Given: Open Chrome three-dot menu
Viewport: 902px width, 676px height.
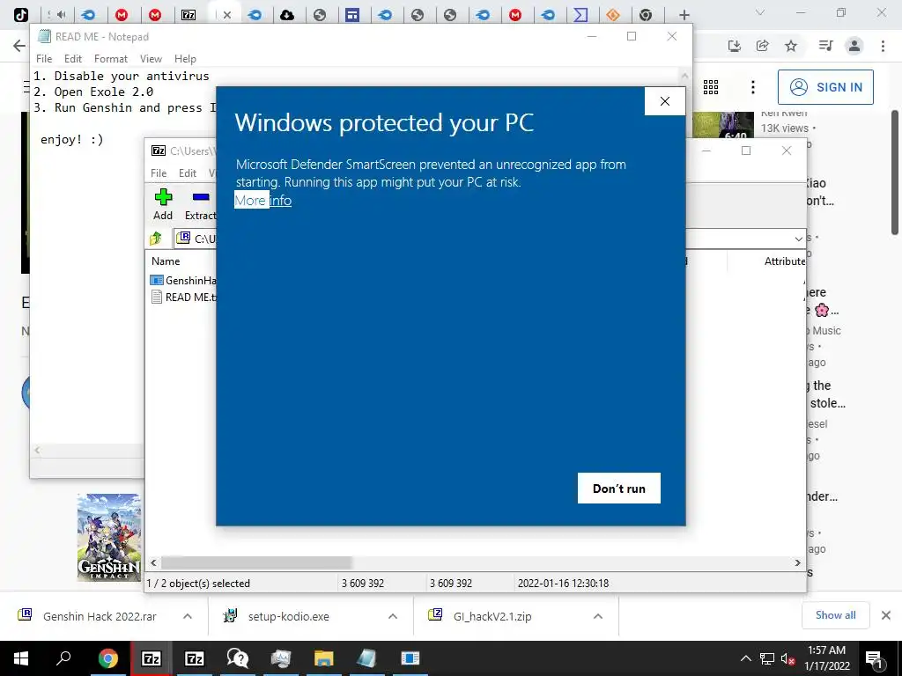Looking at the screenshot, I should [883, 46].
